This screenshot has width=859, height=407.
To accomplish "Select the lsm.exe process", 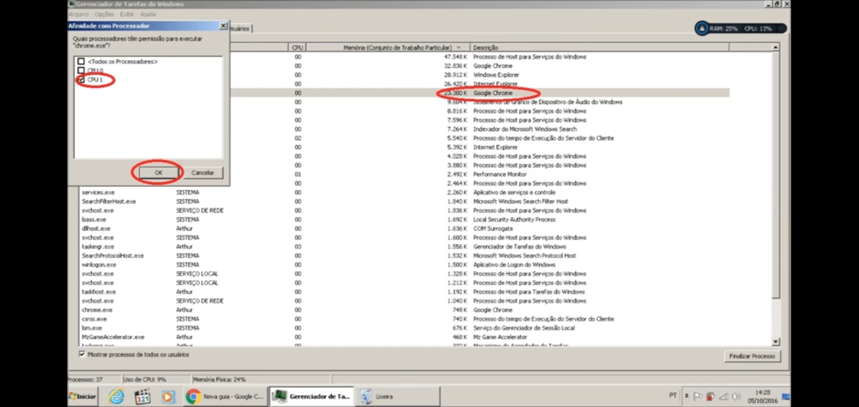I will [x=92, y=328].
